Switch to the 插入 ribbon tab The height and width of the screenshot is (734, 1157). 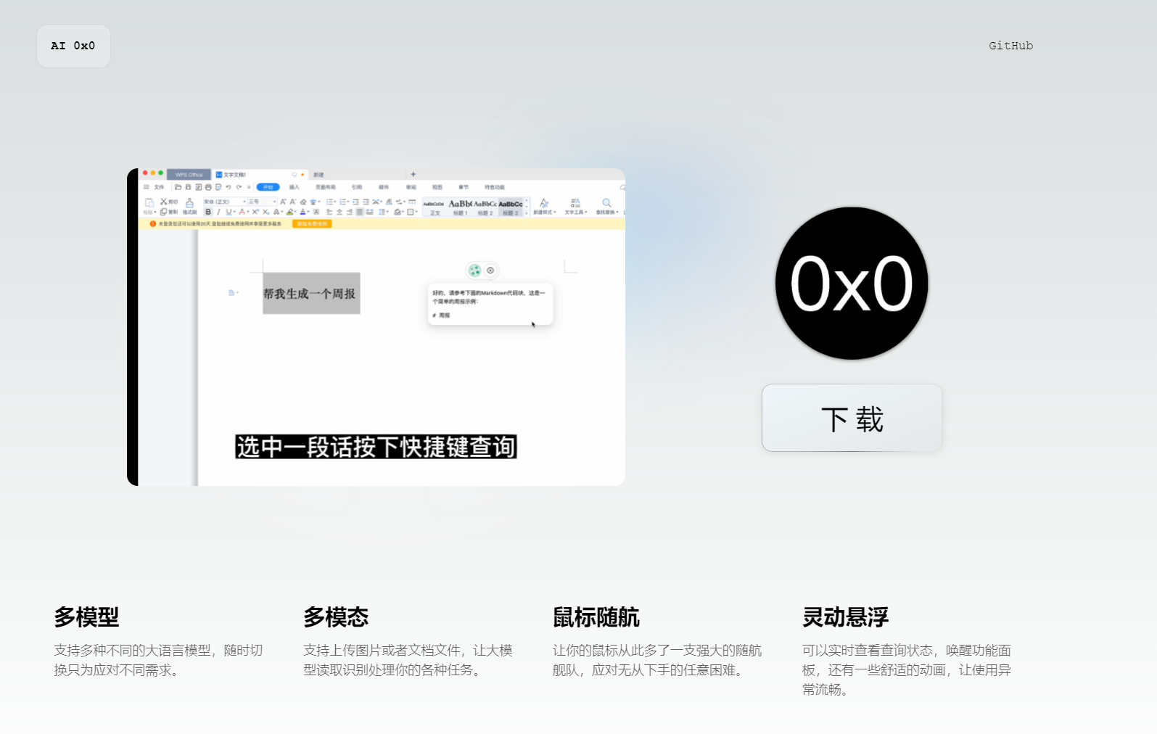point(294,187)
